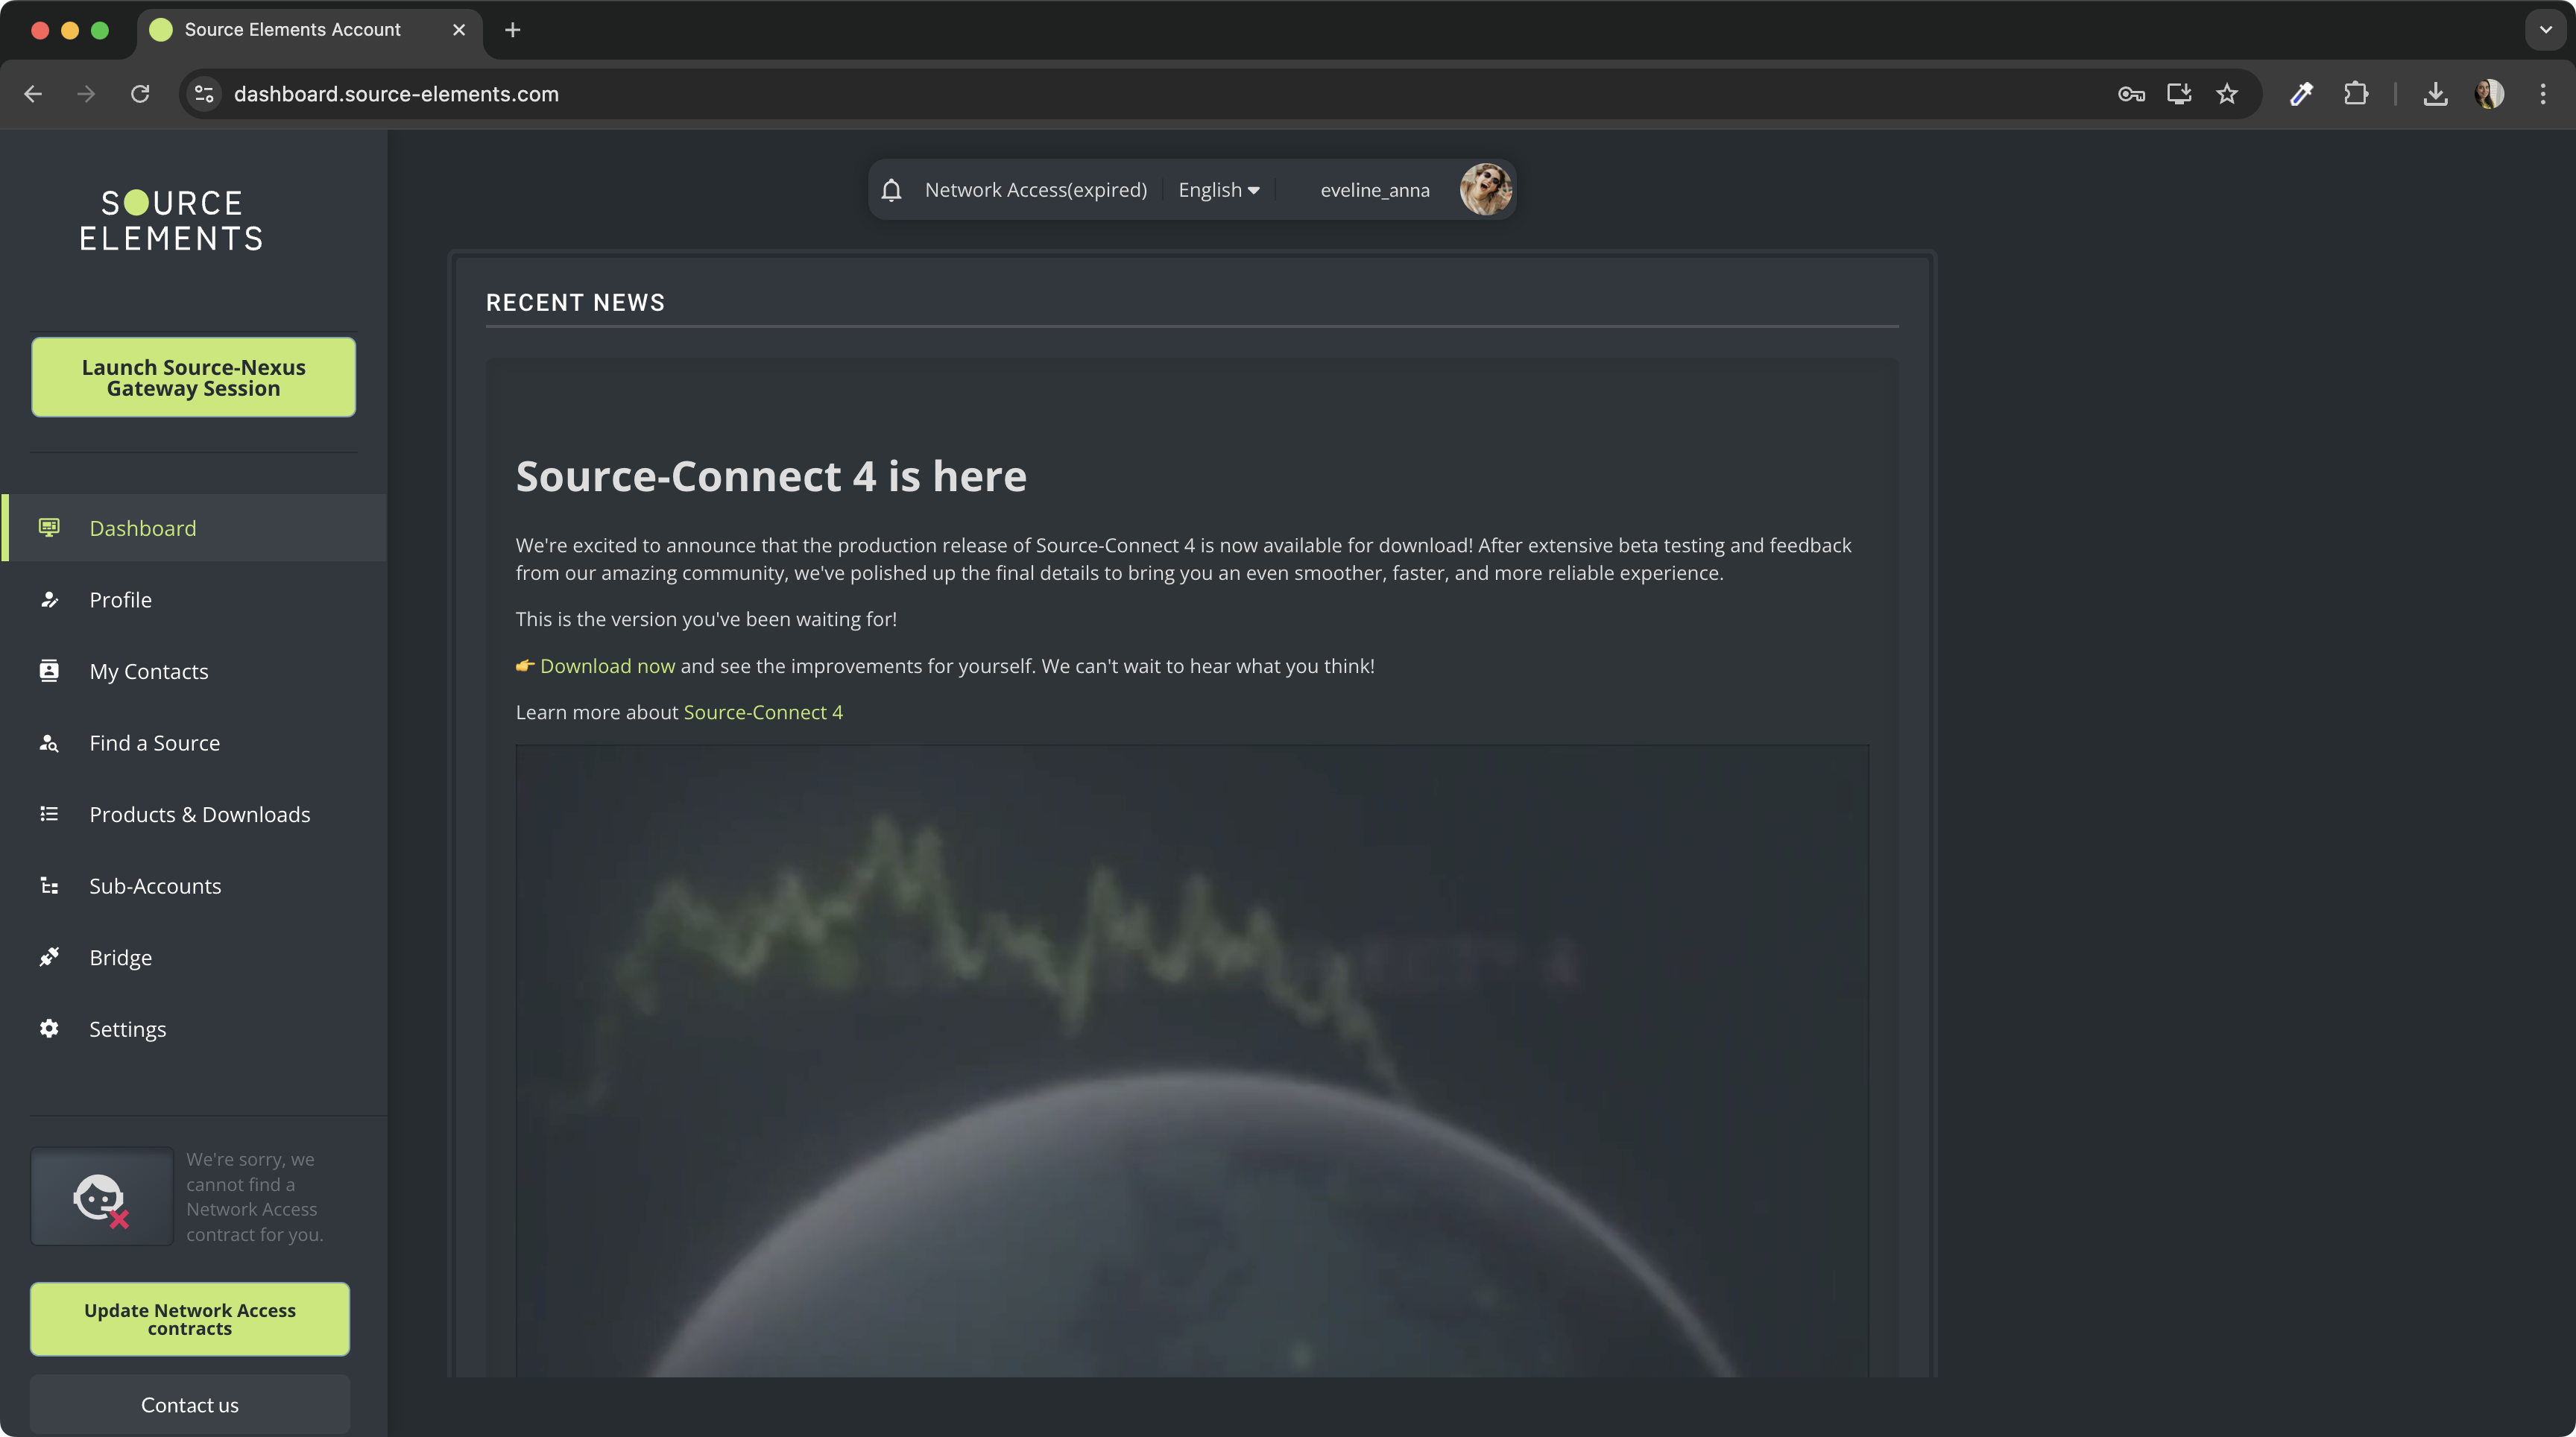Screen dimensions: 2576x1437
Task: Click the Products & Downloads list icon
Action: pos(49,814)
